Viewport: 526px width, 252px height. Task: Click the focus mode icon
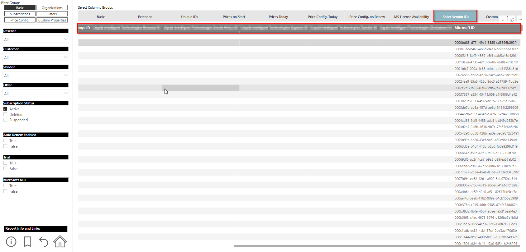coord(512,19)
